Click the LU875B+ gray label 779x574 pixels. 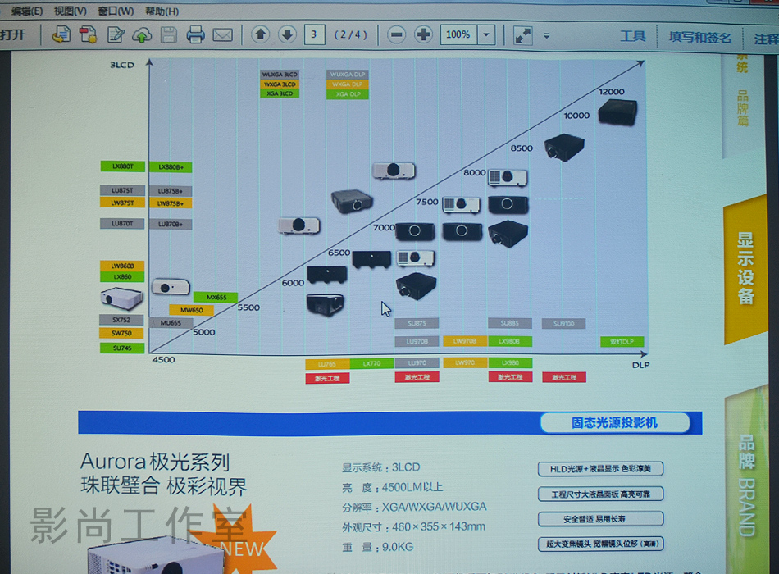point(171,191)
